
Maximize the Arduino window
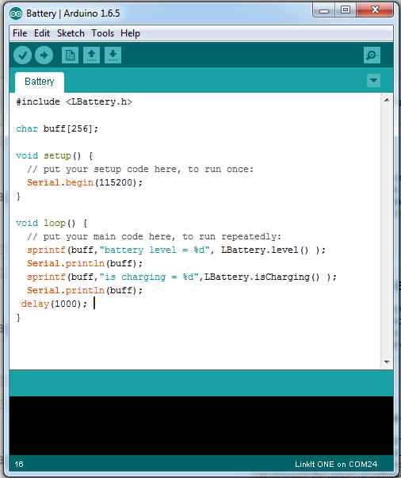click(x=346, y=10)
